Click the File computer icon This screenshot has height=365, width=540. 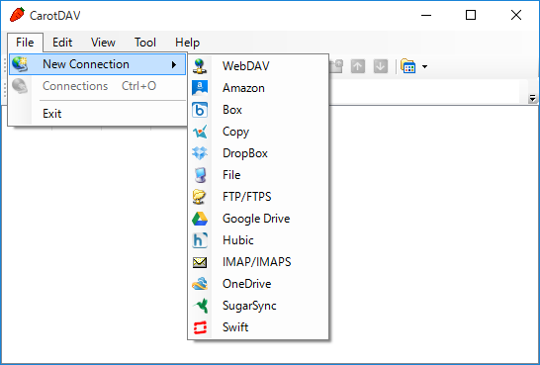(x=200, y=175)
